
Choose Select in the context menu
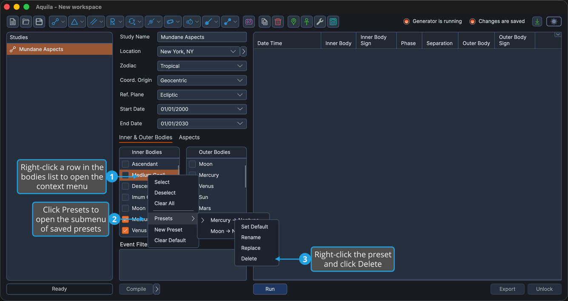(x=173, y=182)
